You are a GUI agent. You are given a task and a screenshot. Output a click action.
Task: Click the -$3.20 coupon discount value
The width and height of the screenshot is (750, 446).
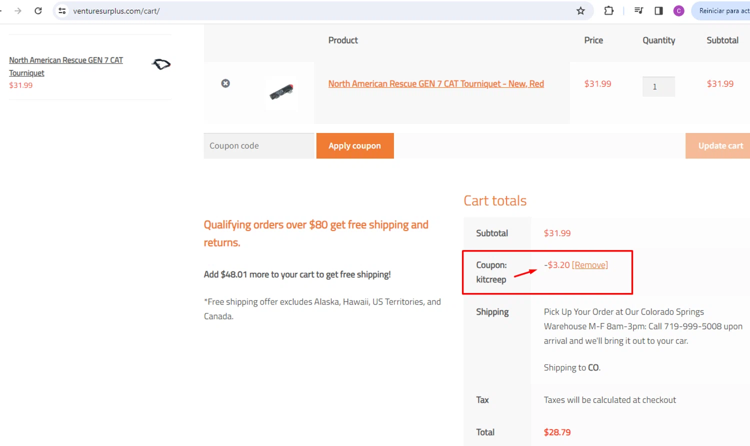tap(556, 265)
